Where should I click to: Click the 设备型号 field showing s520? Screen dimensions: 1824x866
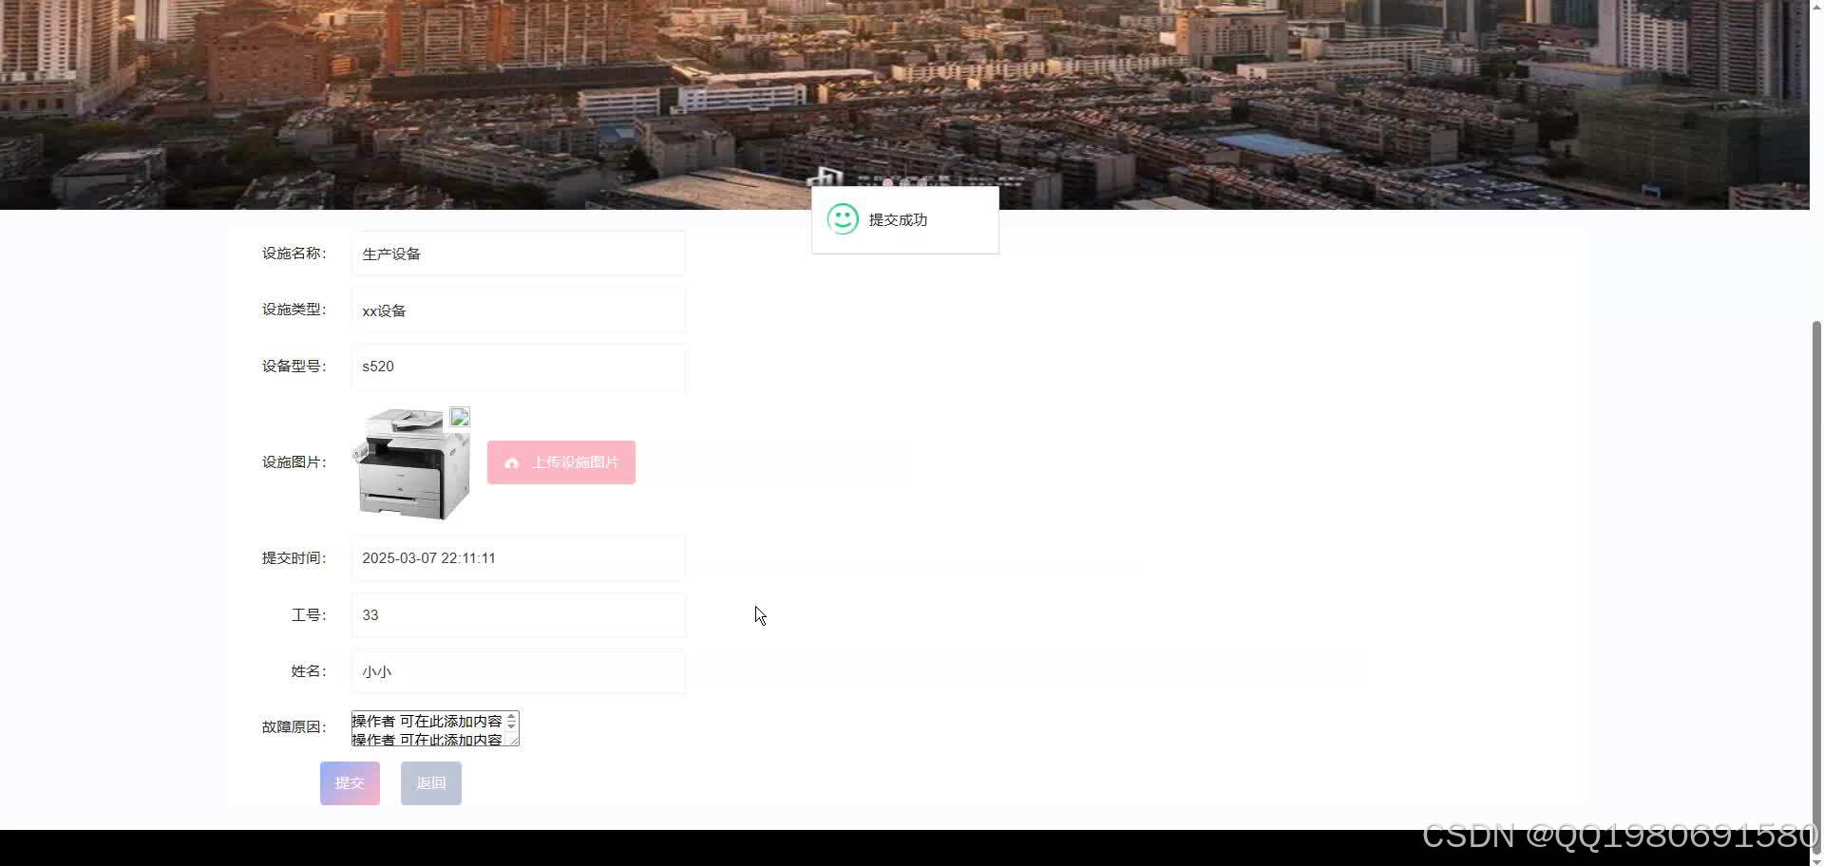point(518,367)
